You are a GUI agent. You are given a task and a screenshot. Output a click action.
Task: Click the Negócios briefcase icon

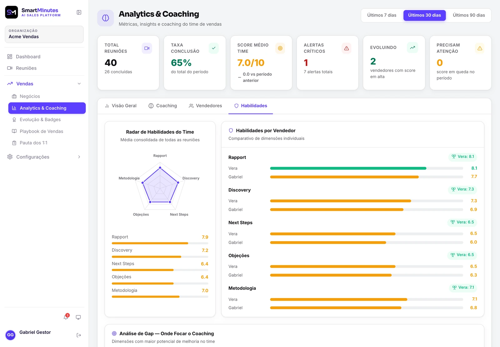click(14, 96)
